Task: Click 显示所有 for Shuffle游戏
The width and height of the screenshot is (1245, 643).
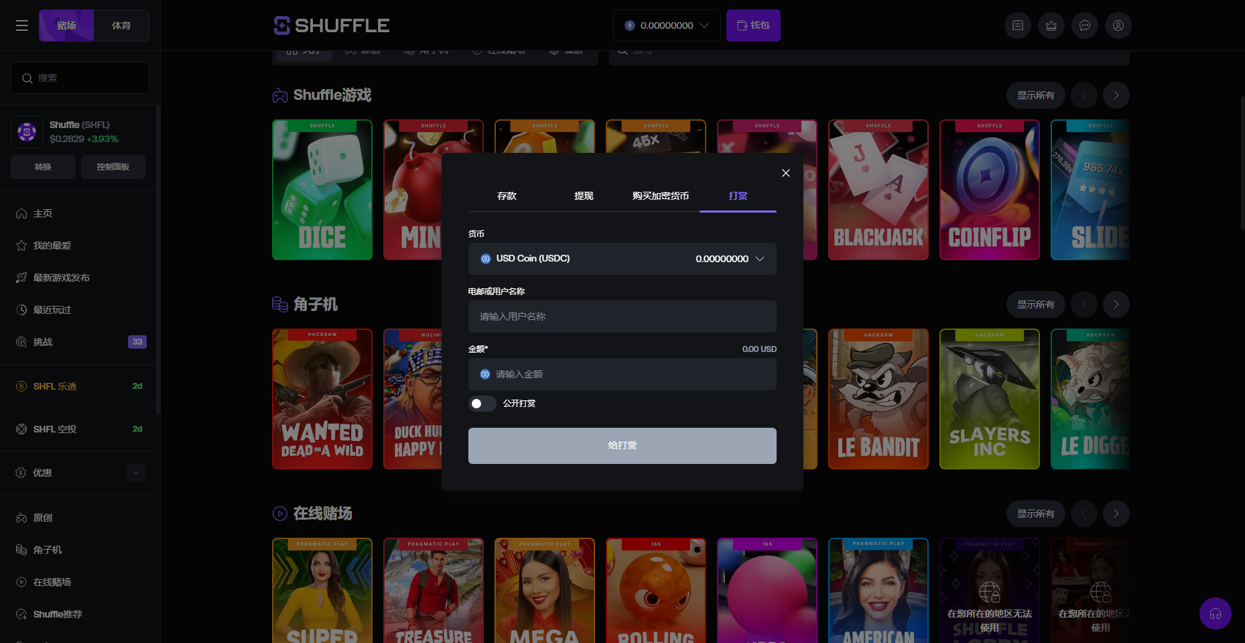Action: (x=1036, y=95)
